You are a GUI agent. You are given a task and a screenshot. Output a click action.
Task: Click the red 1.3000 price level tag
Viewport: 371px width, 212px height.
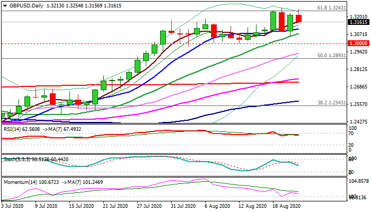(358, 43)
